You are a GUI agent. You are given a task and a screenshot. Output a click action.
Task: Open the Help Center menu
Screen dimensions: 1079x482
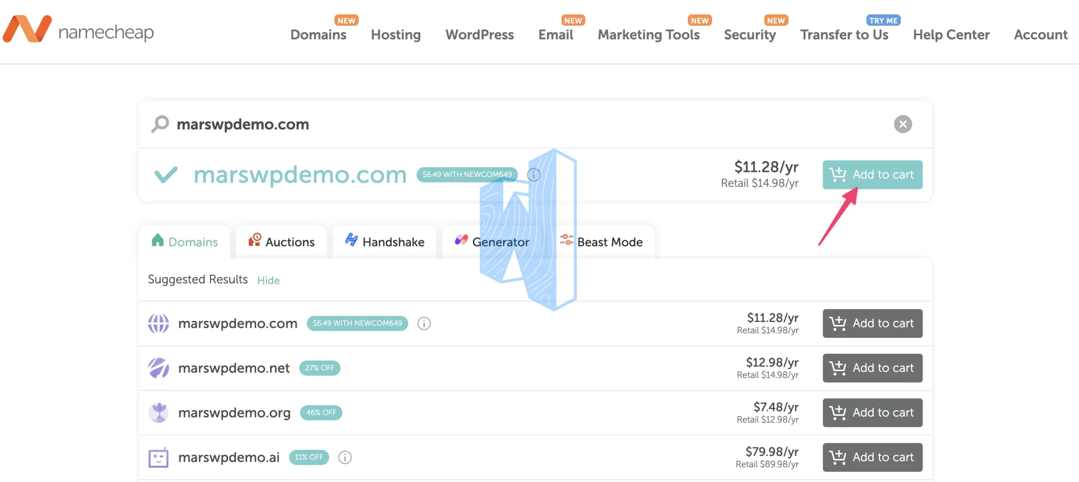(951, 35)
